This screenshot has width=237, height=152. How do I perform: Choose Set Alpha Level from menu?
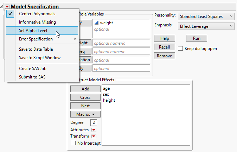(33, 31)
